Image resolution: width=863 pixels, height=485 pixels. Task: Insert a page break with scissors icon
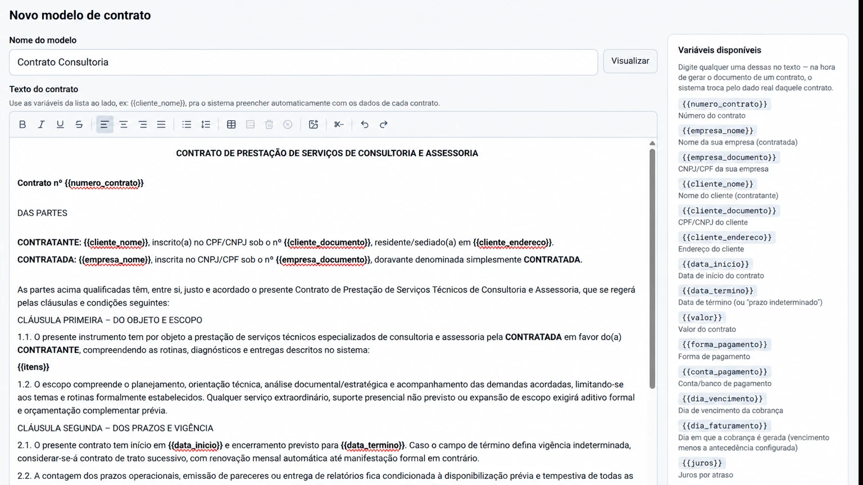coord(339,125)
